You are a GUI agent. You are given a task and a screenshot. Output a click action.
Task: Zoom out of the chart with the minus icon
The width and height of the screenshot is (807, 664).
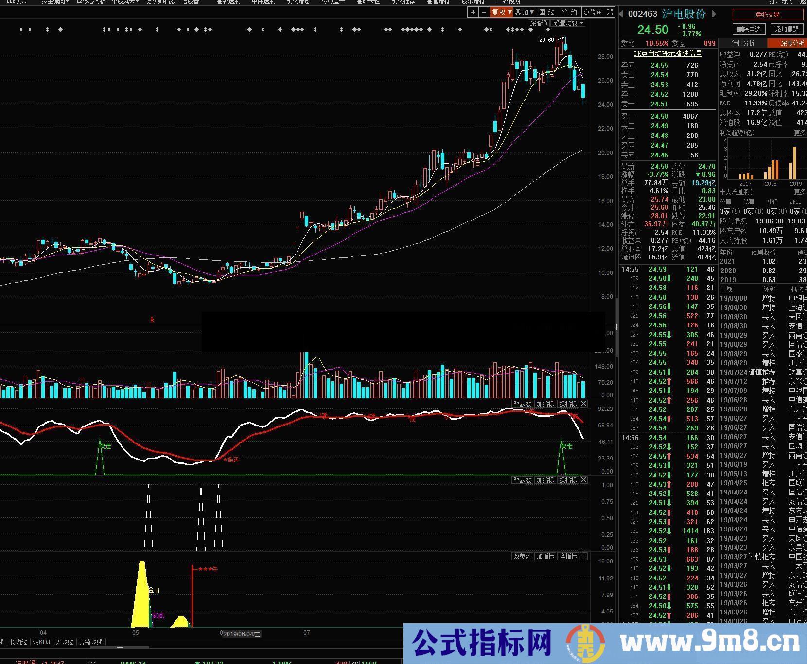point(484,13)
